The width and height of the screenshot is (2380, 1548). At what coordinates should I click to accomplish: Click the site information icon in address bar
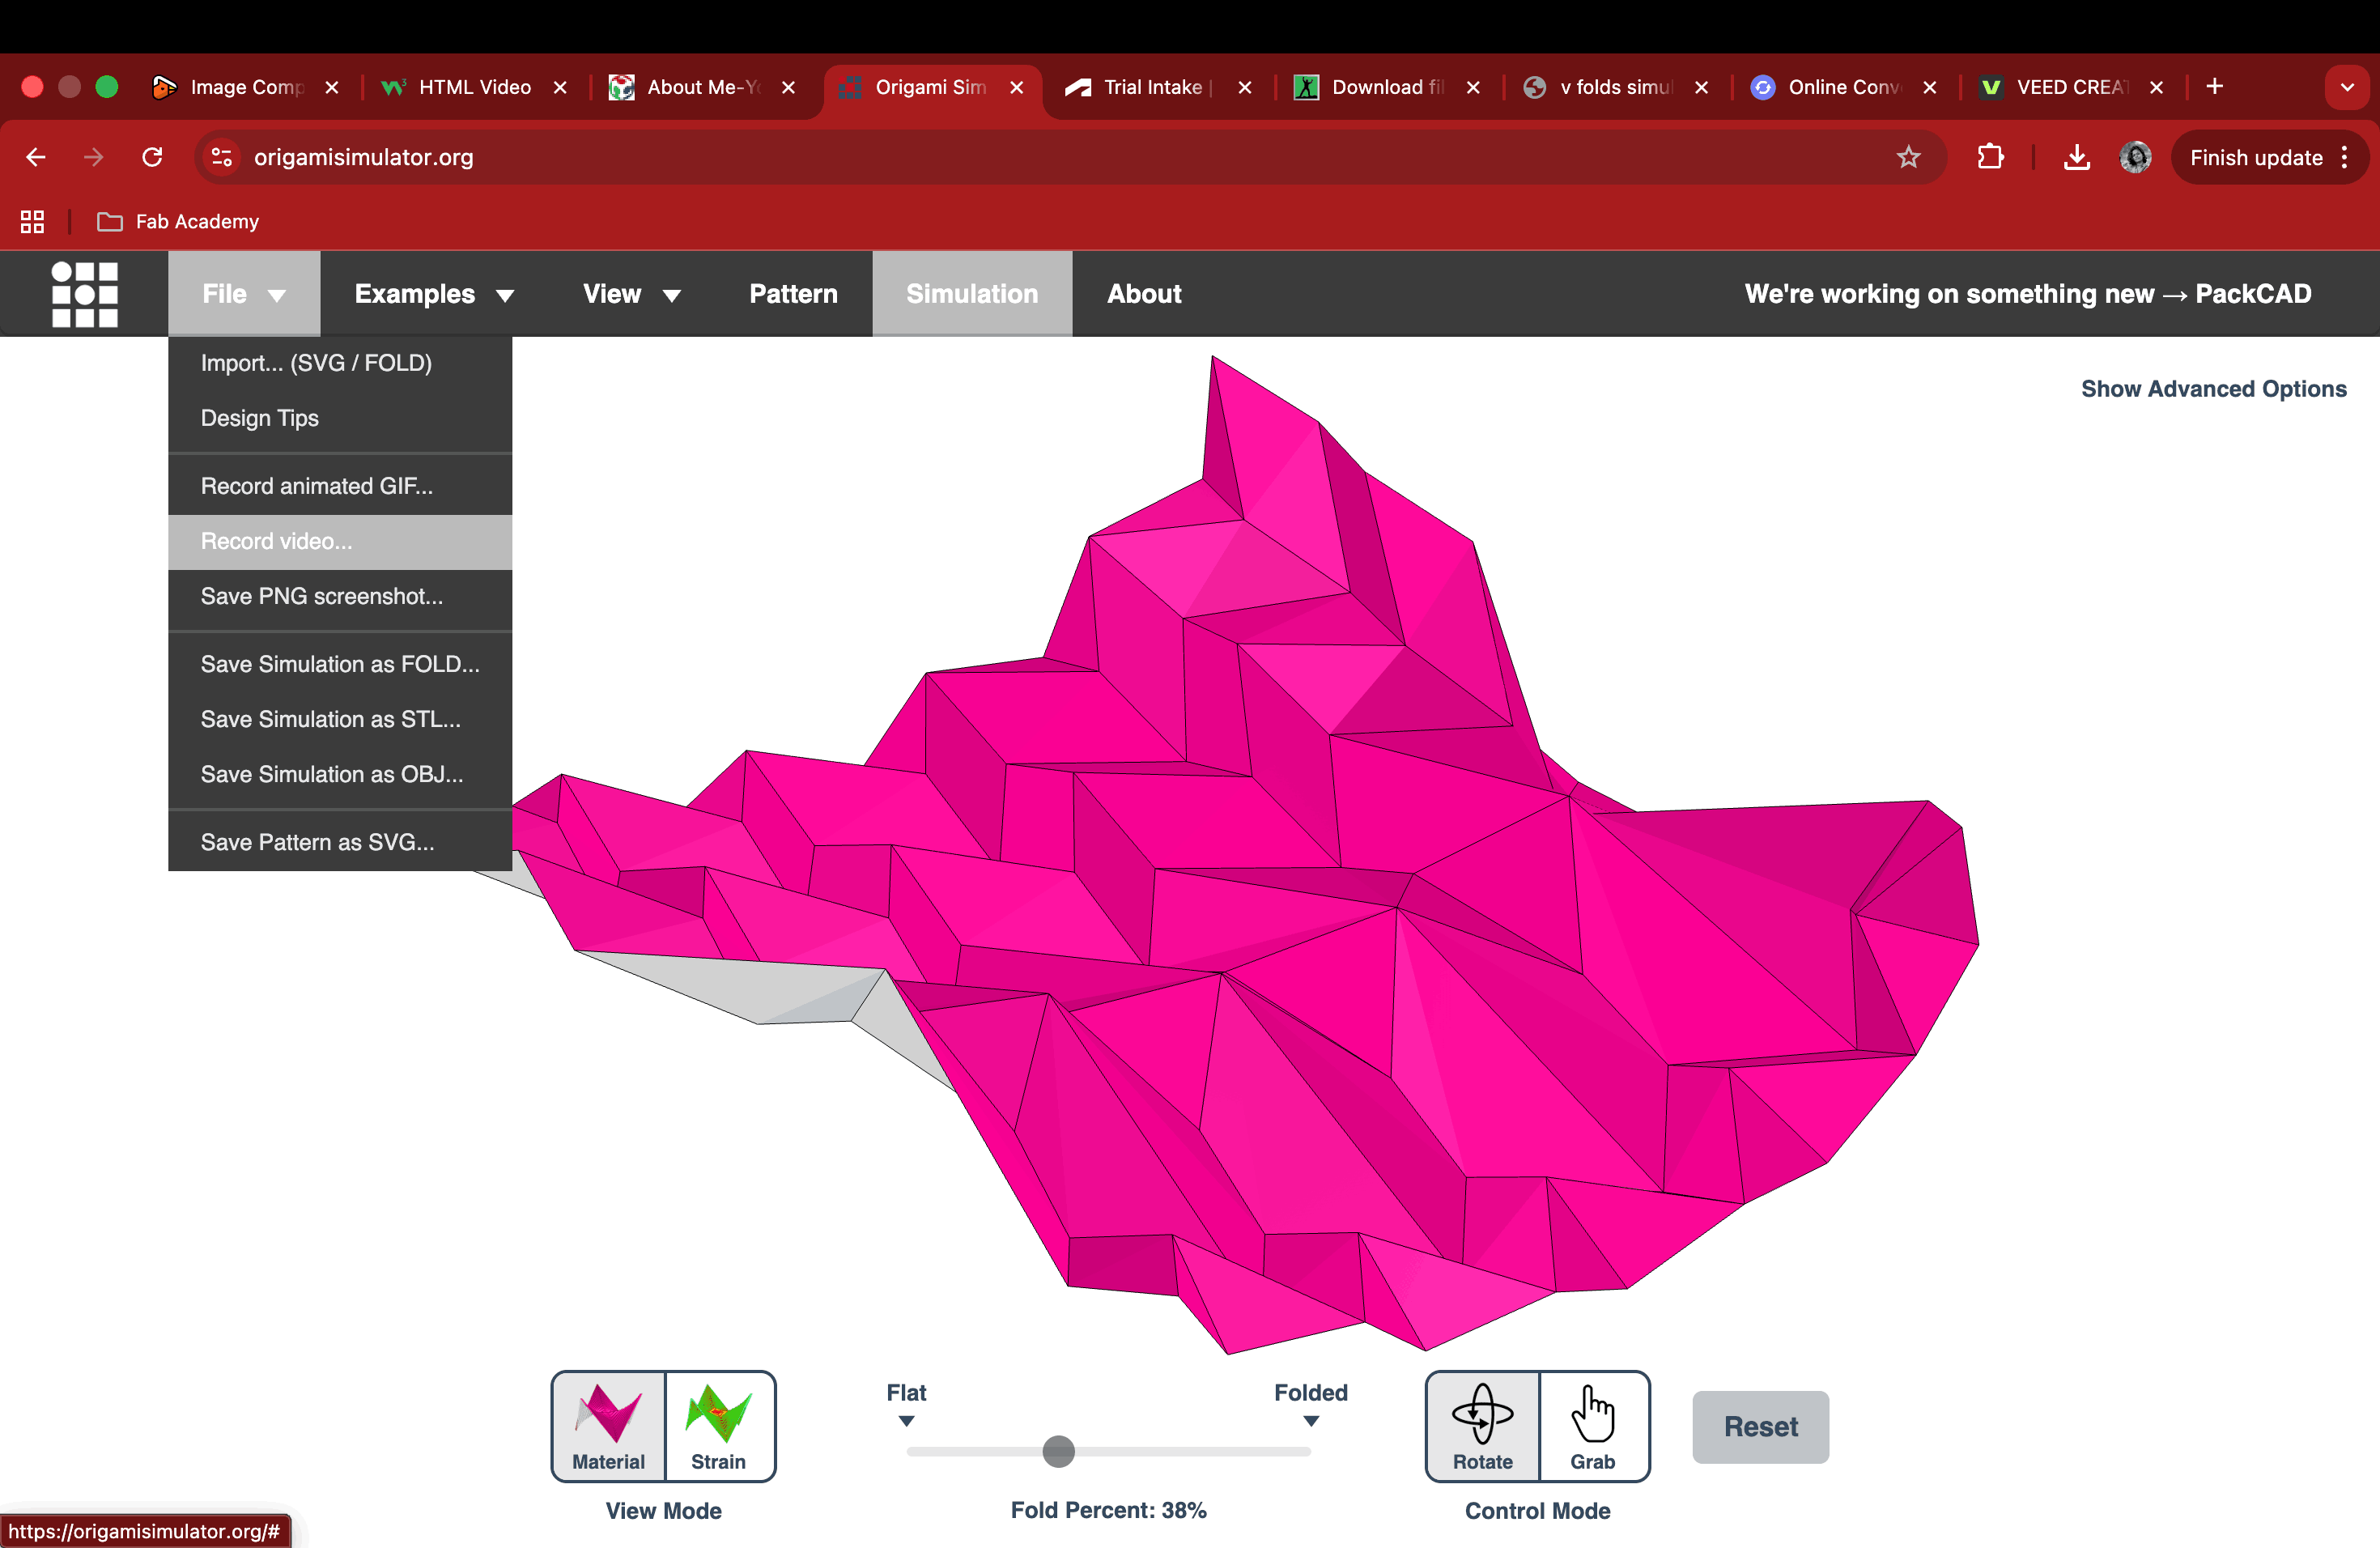click(222, 157)
